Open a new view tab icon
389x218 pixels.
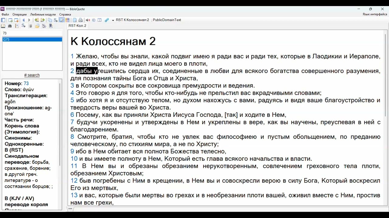10,20
